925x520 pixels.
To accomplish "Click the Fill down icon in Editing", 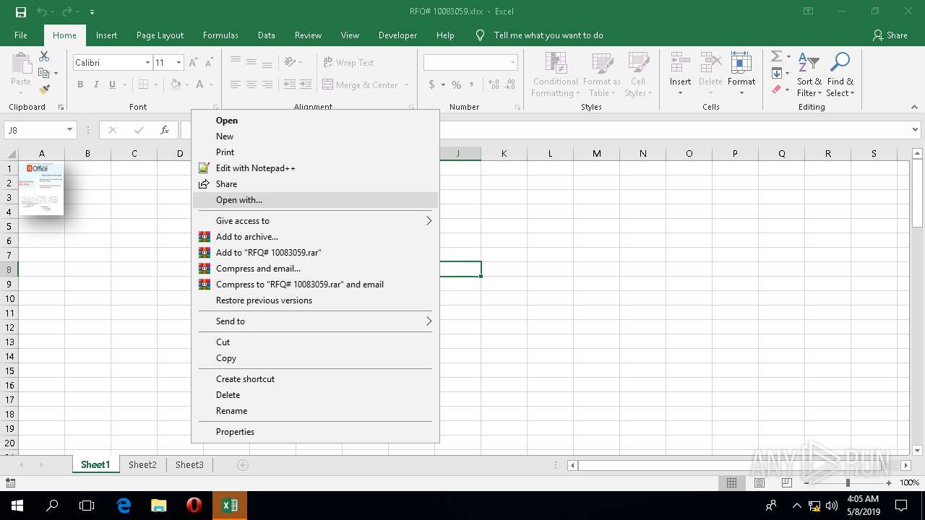I will tap(776, 73).
